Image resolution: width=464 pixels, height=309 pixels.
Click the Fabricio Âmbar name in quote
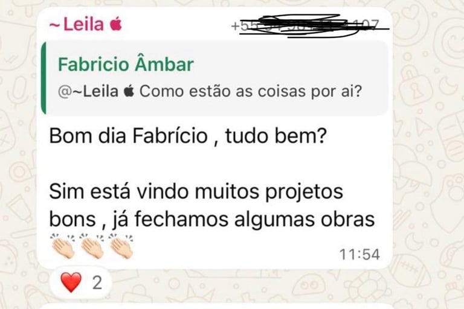coord(126,64)
